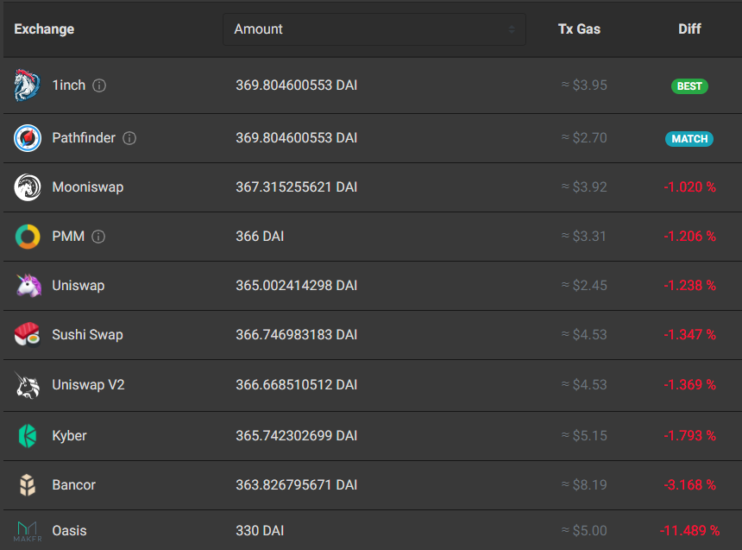Click the Pathfinder target logo icon
Viewport: 742px width, 550px height.
(28, 138)
